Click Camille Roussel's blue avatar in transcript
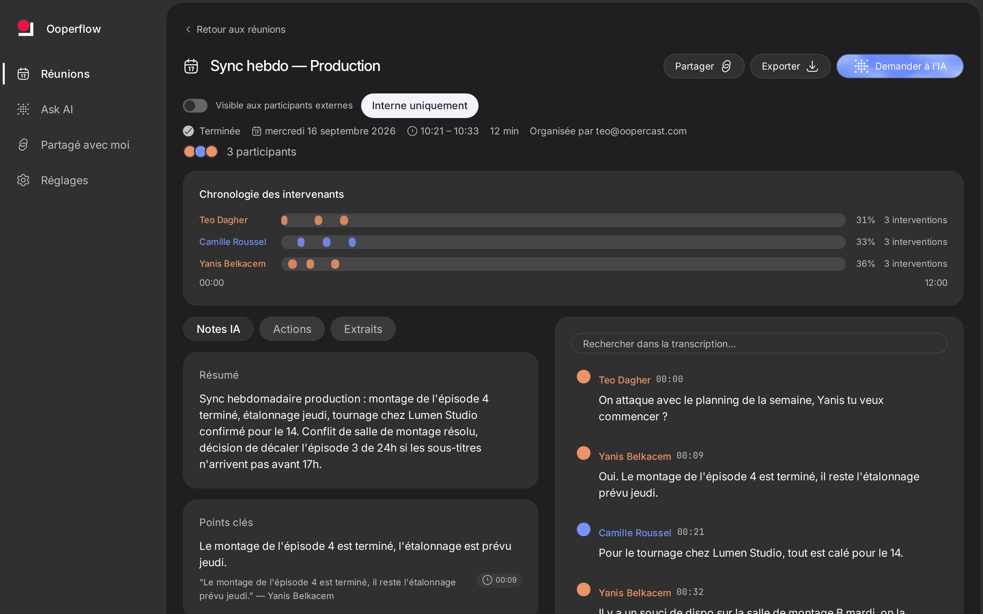The width and height of the screenshot is (983, 614). click(584, 529)
